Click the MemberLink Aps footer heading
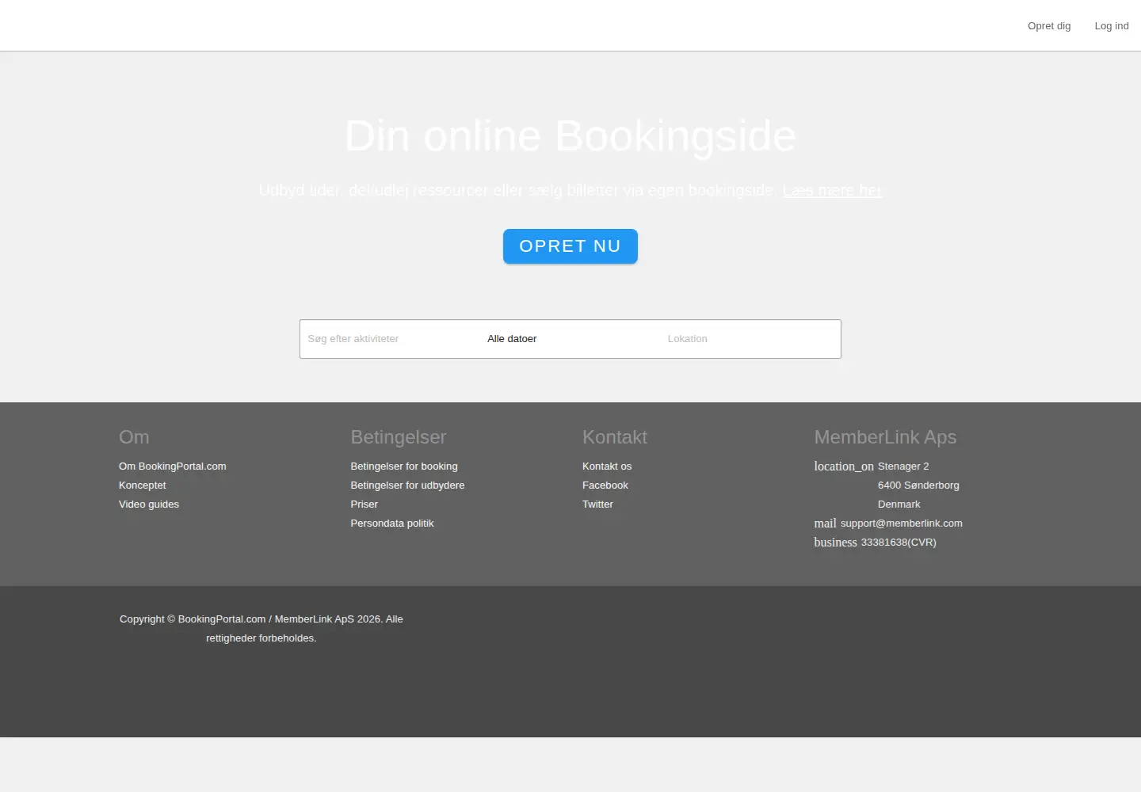 (x=885, y=437)
